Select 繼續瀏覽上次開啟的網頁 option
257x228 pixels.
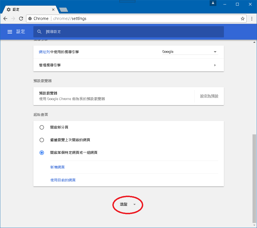click(x=42, y=140)
